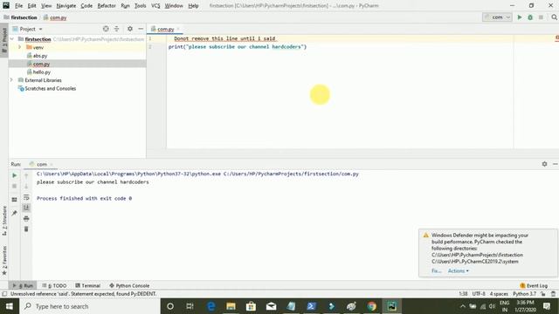Toggle soft-wrap icon in Run panel
The height and width of the screenshot is (314, 559).
(x=26, y=197)
